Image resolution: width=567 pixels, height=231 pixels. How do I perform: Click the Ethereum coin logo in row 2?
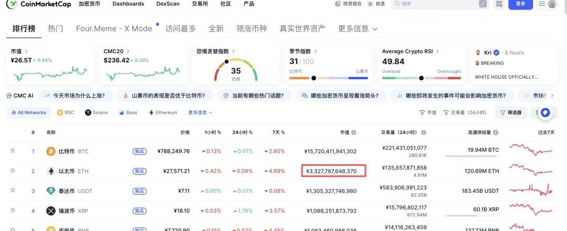[51, 171]
